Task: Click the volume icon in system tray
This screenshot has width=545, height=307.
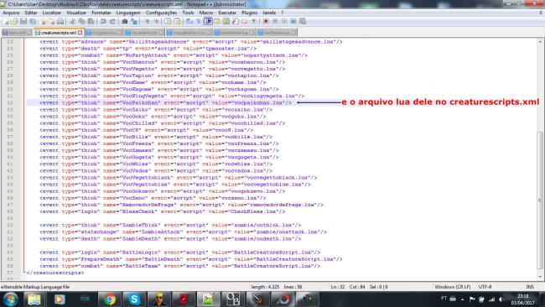Action: (x=501, y=299)
